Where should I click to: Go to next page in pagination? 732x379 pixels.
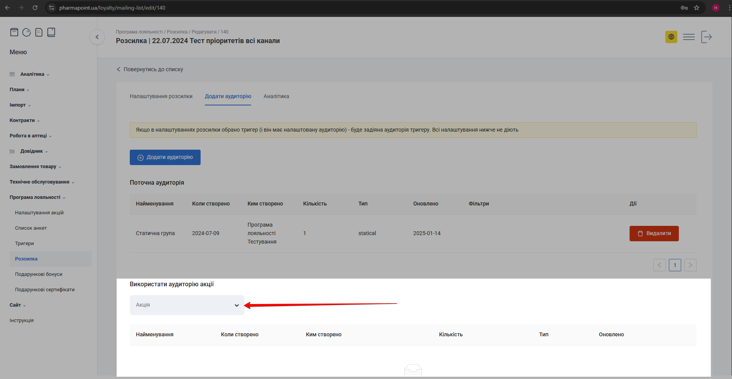pyautogui.click(x=690, y=265)
